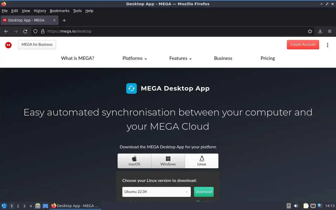Reload the current page
This screenshot has width=336, height=210.
click(x=25, y=31)
